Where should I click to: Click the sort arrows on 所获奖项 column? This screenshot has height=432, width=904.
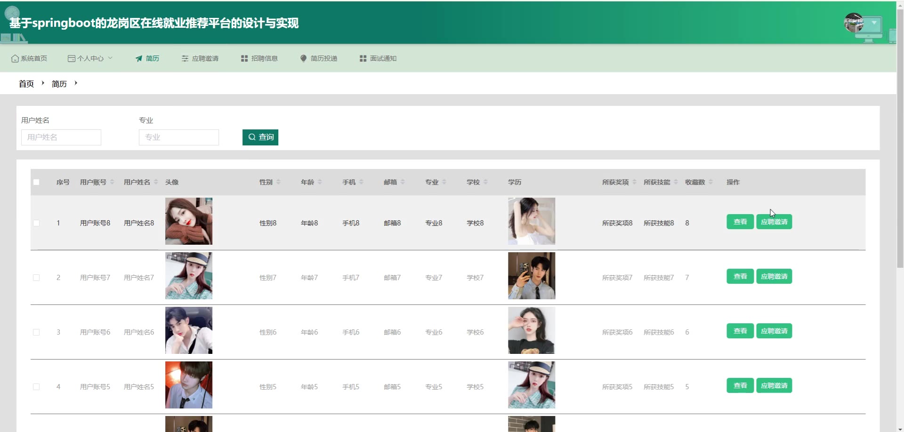point(634,182)
